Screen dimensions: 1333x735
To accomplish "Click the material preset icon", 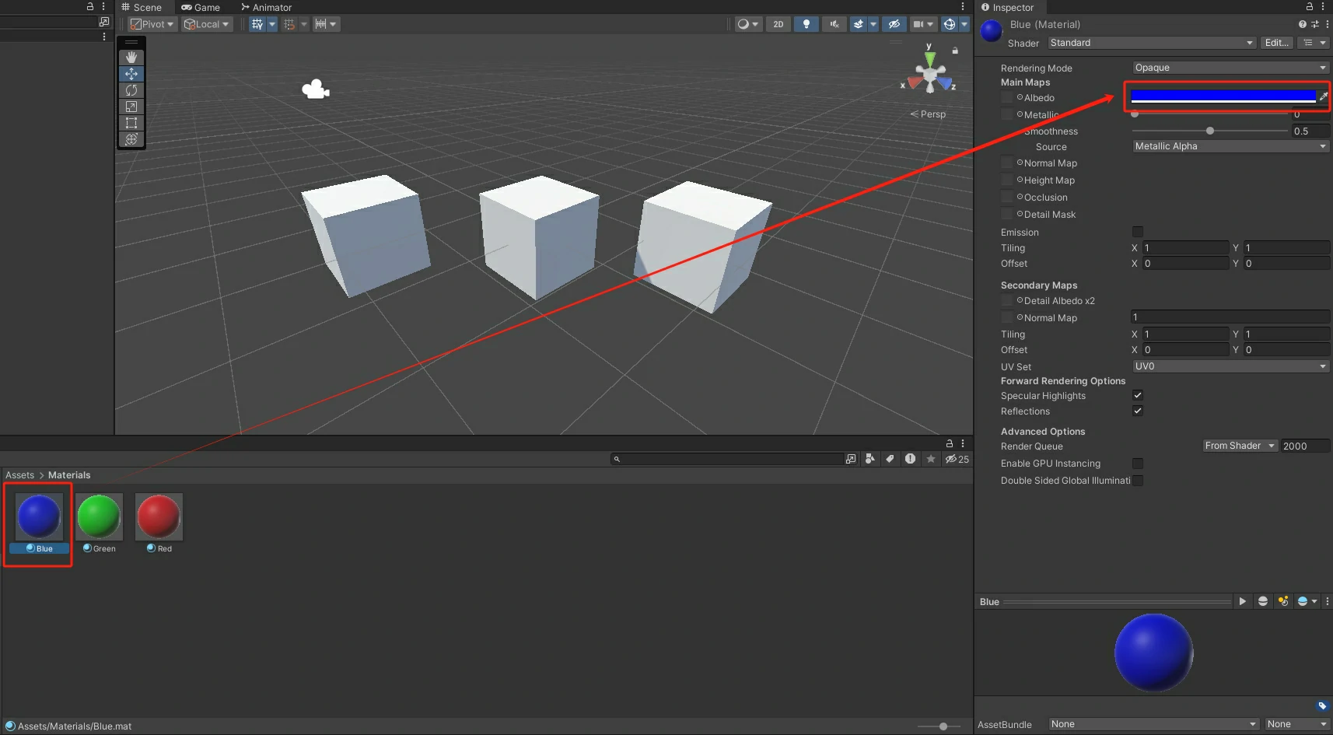I will click(x=1314, y=24).
